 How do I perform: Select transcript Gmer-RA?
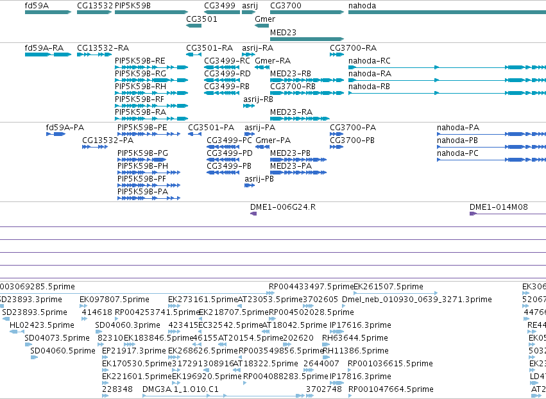262,67
